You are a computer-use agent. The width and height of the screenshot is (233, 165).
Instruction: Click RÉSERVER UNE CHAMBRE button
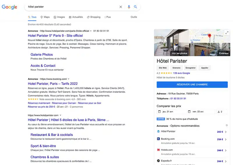[x=192, y=84]
